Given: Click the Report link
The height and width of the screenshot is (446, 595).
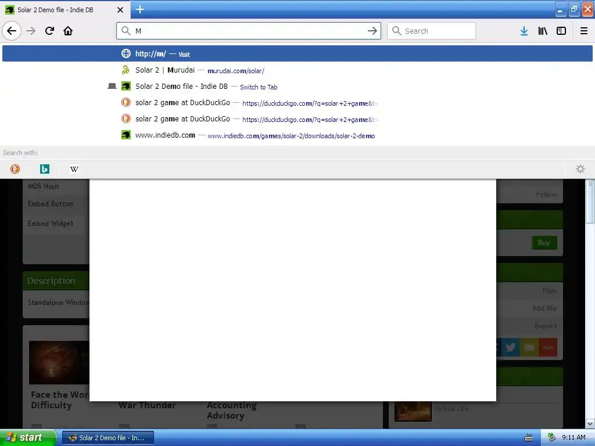Looking at the screenshot, I should pos(546,326).
